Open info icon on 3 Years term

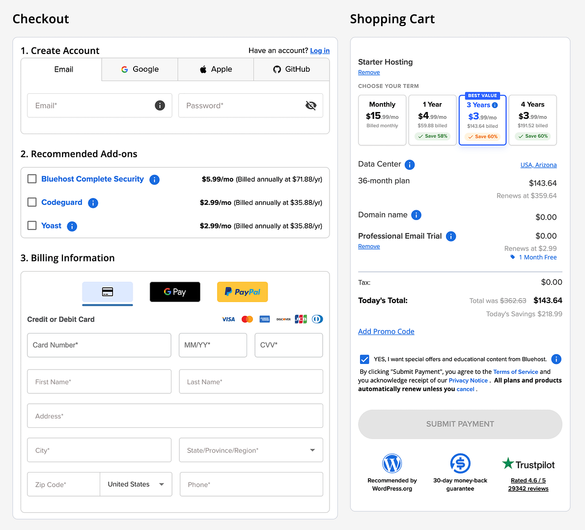click(x=495, y=105)
